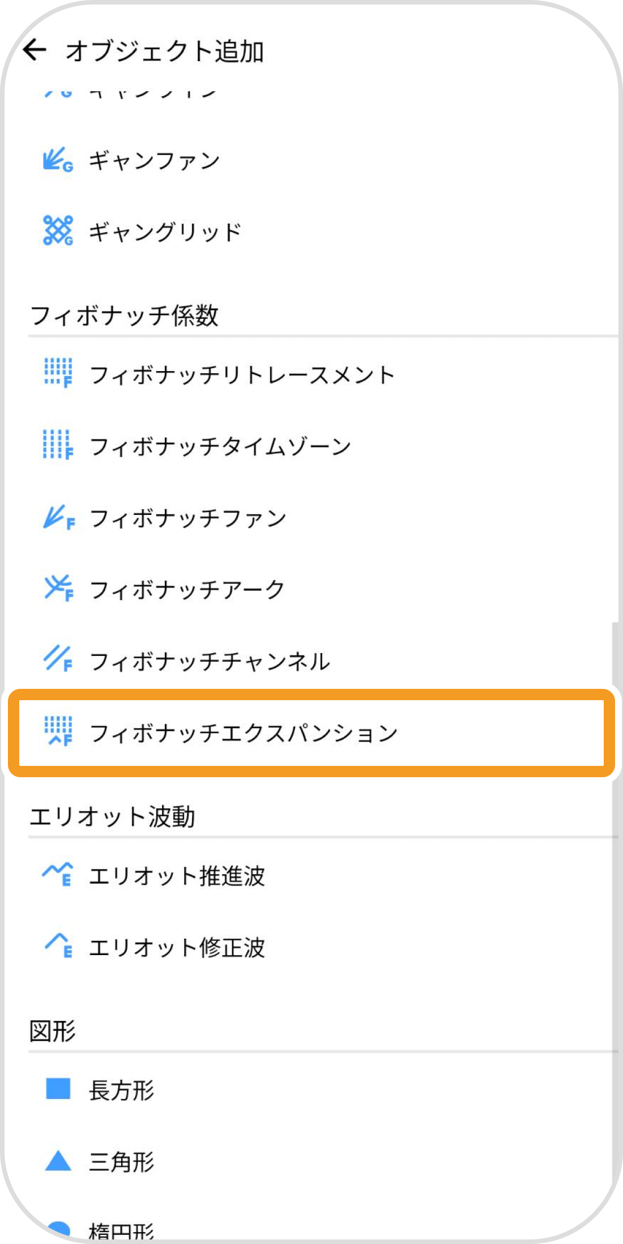Tap the フィボナッチタイムゾーン icon
The height and width of the screenshot is (1244, 623).
[57, 445]
